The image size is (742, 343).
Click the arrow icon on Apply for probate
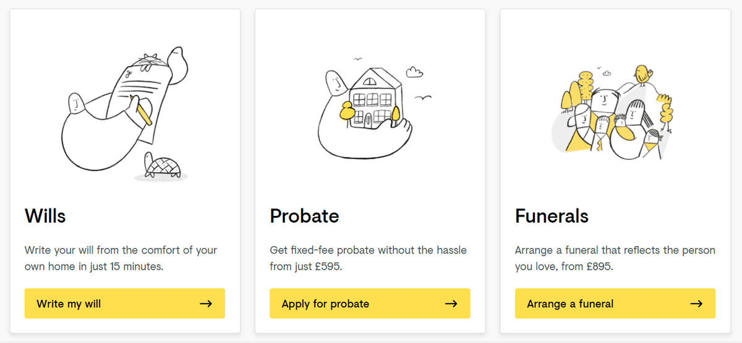point(451,304)
